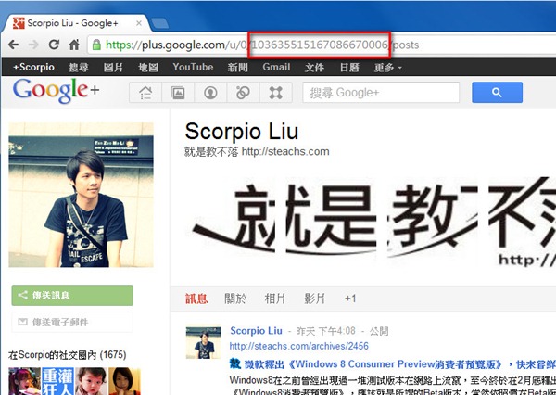The width and height of the screenshot is (556, 395).
Task: Go to the Google+ Home stream icon
Action: click(x=145, y=93)
